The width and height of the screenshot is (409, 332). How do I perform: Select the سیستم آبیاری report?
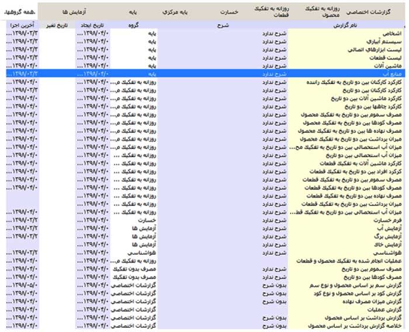(x=384, y=41)
